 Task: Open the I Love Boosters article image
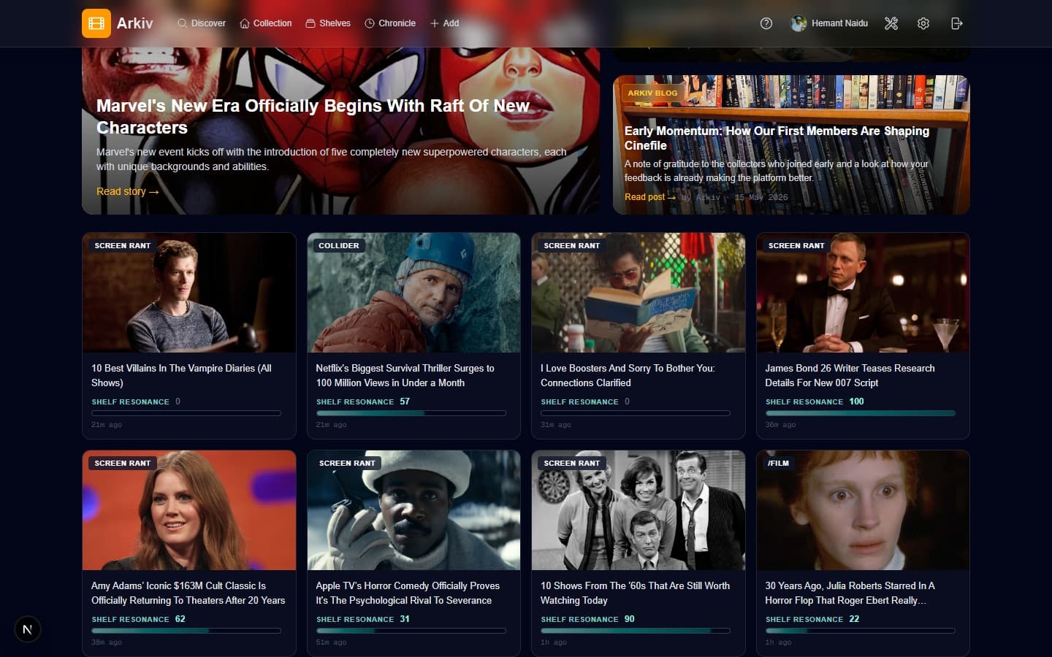click(x=639, y=293)
